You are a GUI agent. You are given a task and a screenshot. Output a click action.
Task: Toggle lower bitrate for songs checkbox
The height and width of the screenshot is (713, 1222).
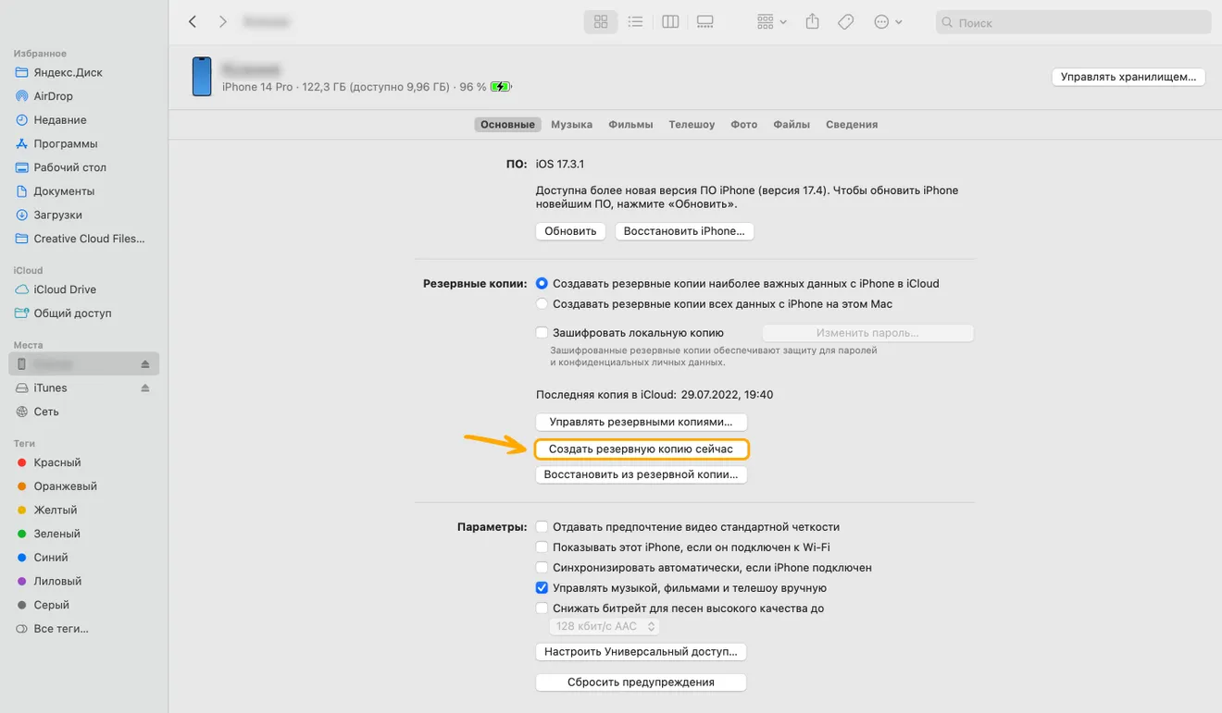(542, 608)
